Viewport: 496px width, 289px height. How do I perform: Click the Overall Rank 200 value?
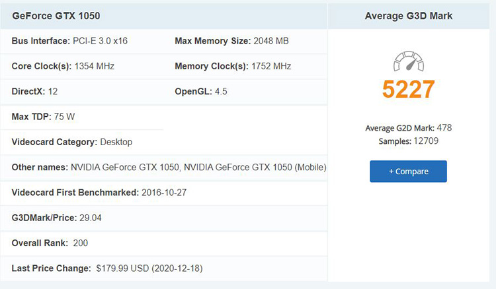point(80,243)
